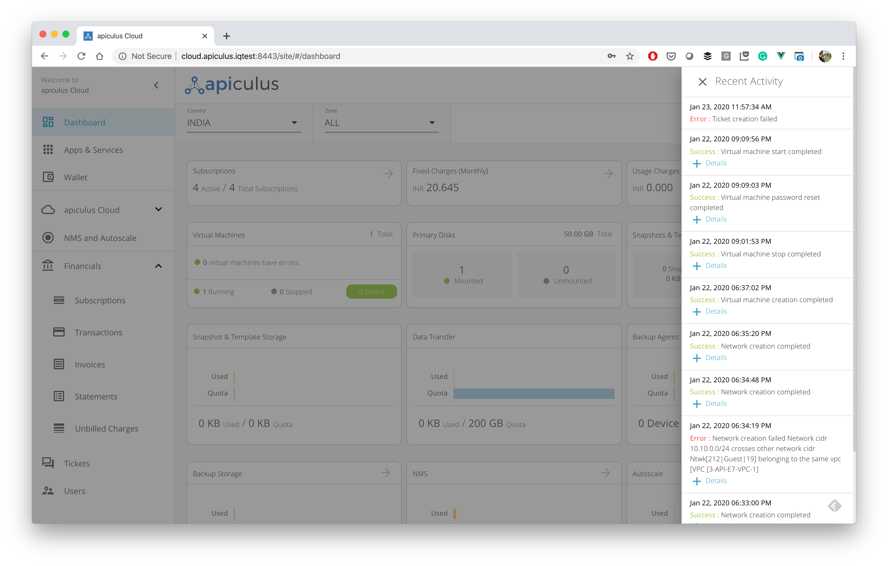Click the Financials bank icon

pyautogui.click(x=48, y=266)
